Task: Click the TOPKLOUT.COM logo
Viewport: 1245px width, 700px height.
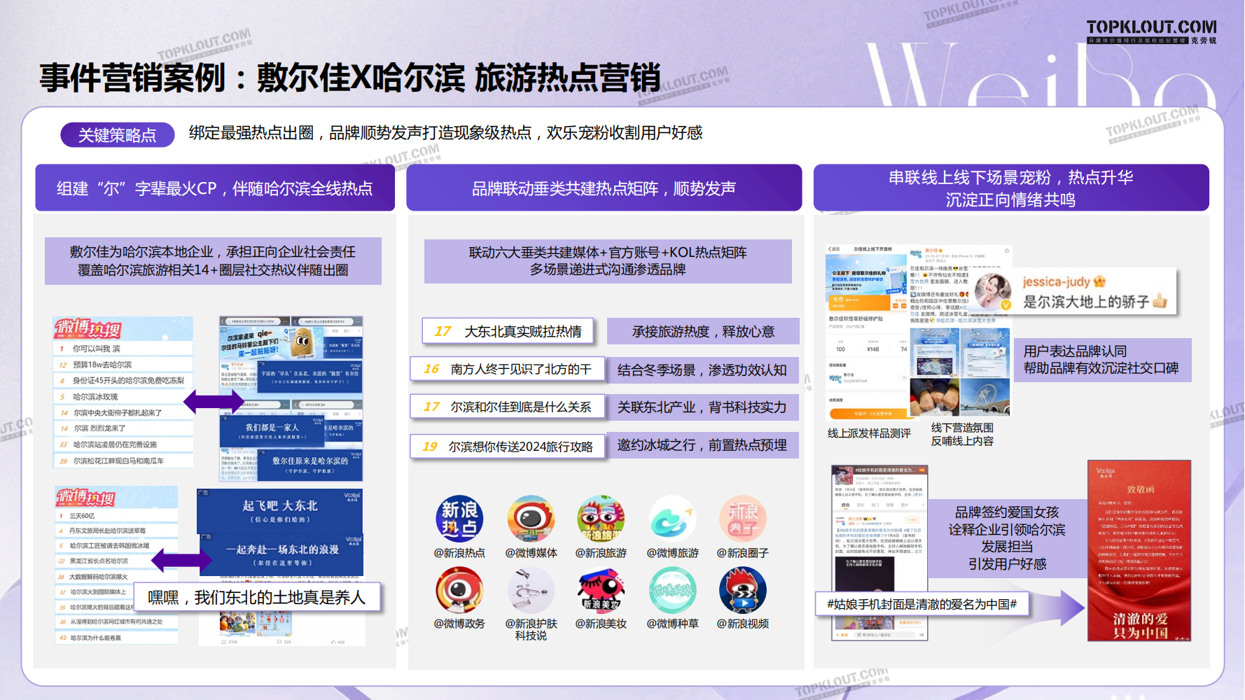Action: pyautogui.click(x=1151, y=31)
